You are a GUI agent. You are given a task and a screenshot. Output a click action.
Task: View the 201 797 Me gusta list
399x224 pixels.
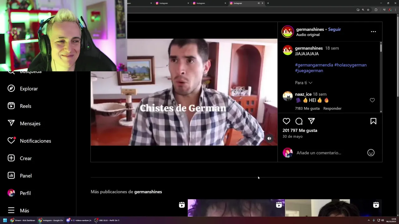300,130
